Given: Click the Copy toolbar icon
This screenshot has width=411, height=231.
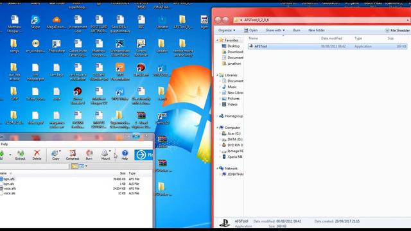Looking at the screenshot, I should point(55,155).
